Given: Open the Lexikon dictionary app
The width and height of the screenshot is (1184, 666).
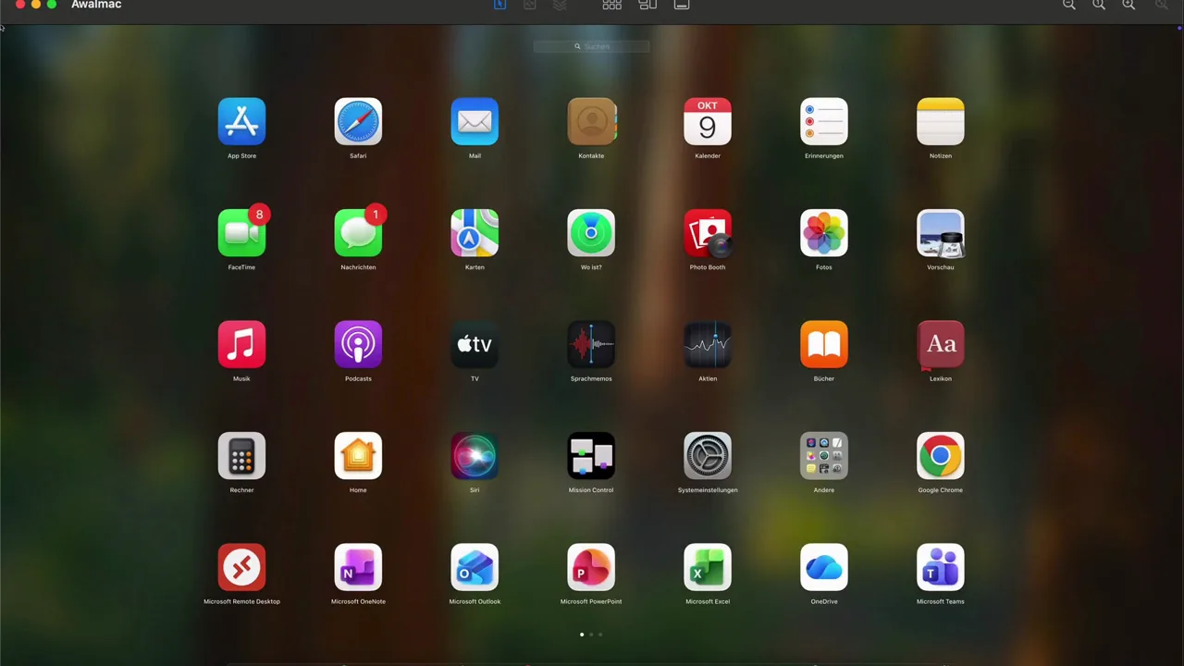Looking at the screenshot, I should (941, 344).
